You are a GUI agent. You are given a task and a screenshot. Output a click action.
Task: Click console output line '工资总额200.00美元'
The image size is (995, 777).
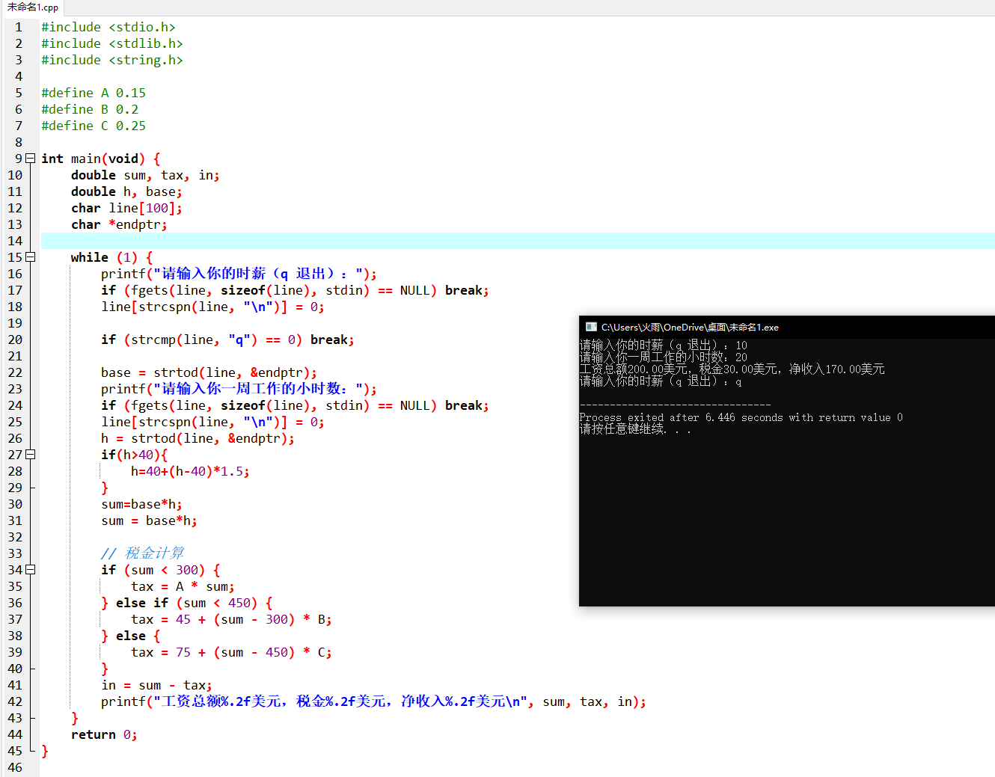tap(732, 369)
